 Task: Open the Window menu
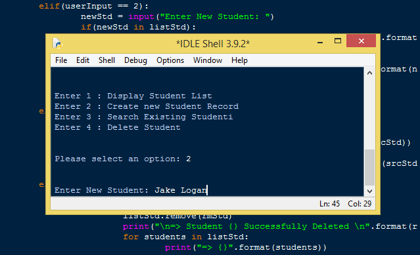pos(208,60)
